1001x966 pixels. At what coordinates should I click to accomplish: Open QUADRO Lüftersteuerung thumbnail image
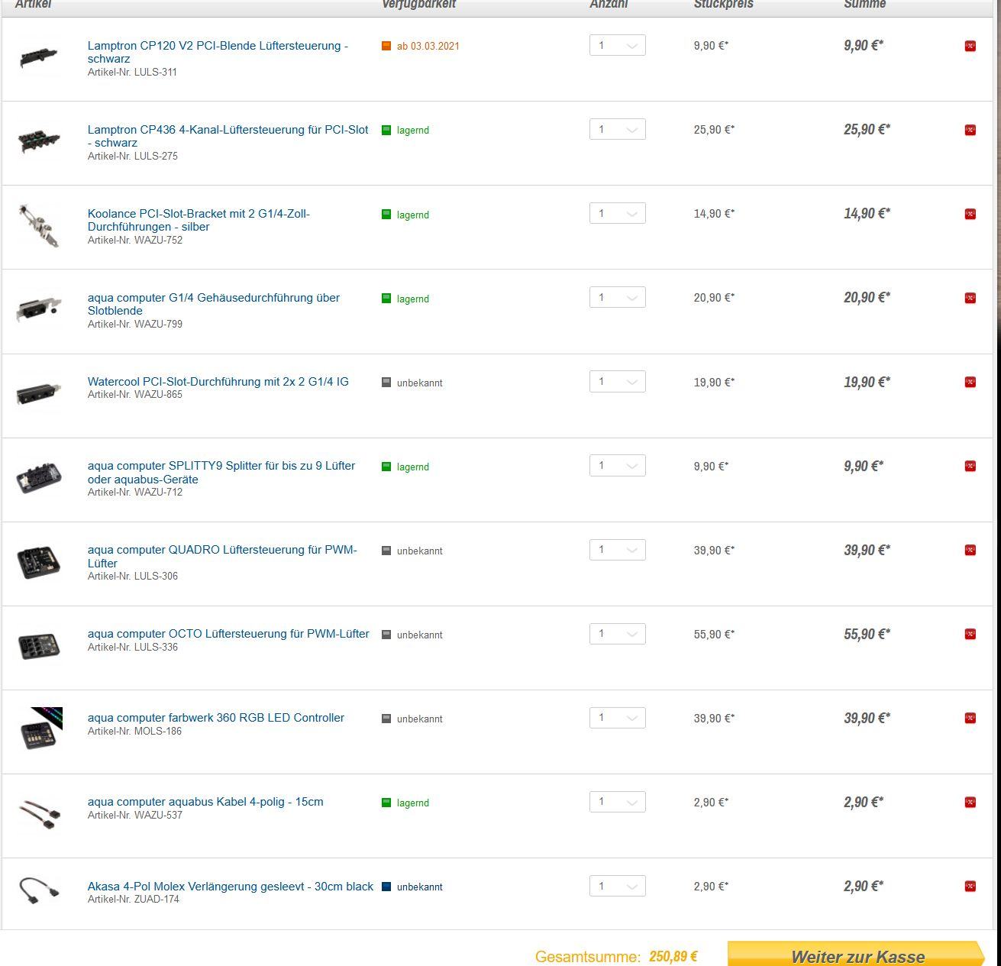(x=39, y=561)
